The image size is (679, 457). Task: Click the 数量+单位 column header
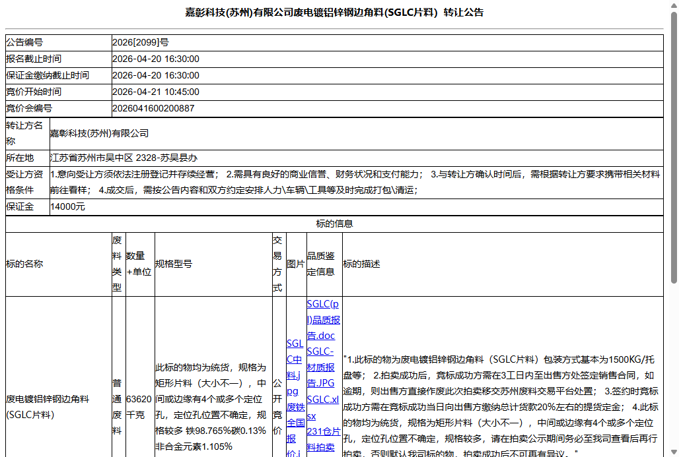point(139,264)
